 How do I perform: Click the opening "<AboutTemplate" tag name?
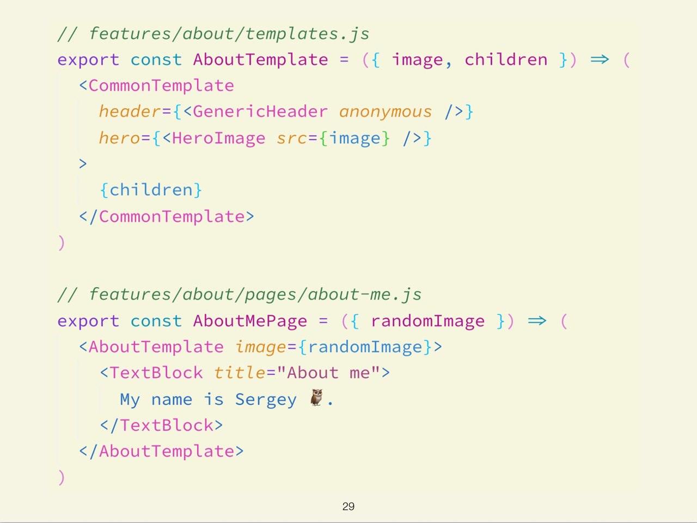click(x=151, y=347)
